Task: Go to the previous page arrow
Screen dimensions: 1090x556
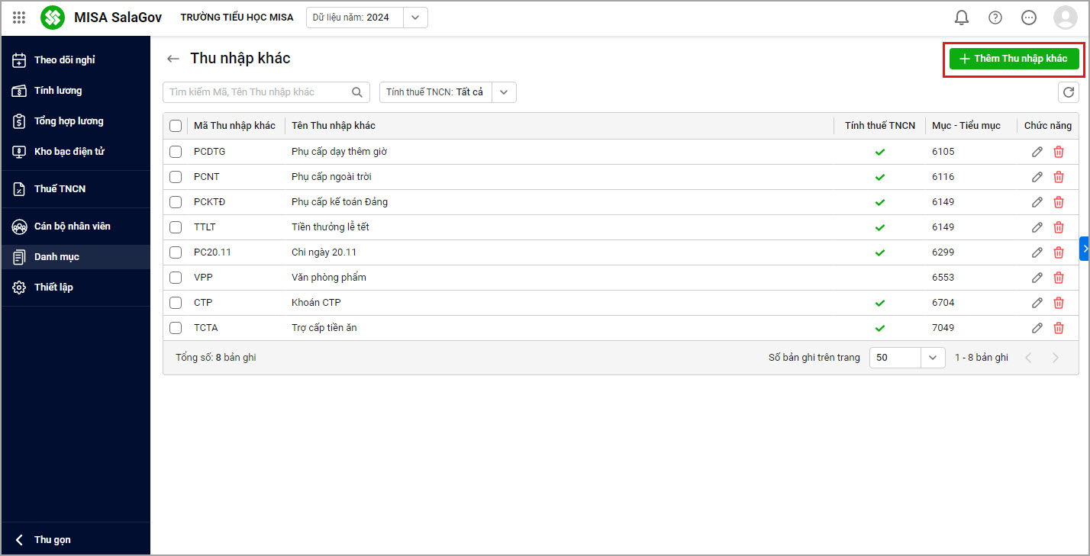Action: (x=1028, y=358)
